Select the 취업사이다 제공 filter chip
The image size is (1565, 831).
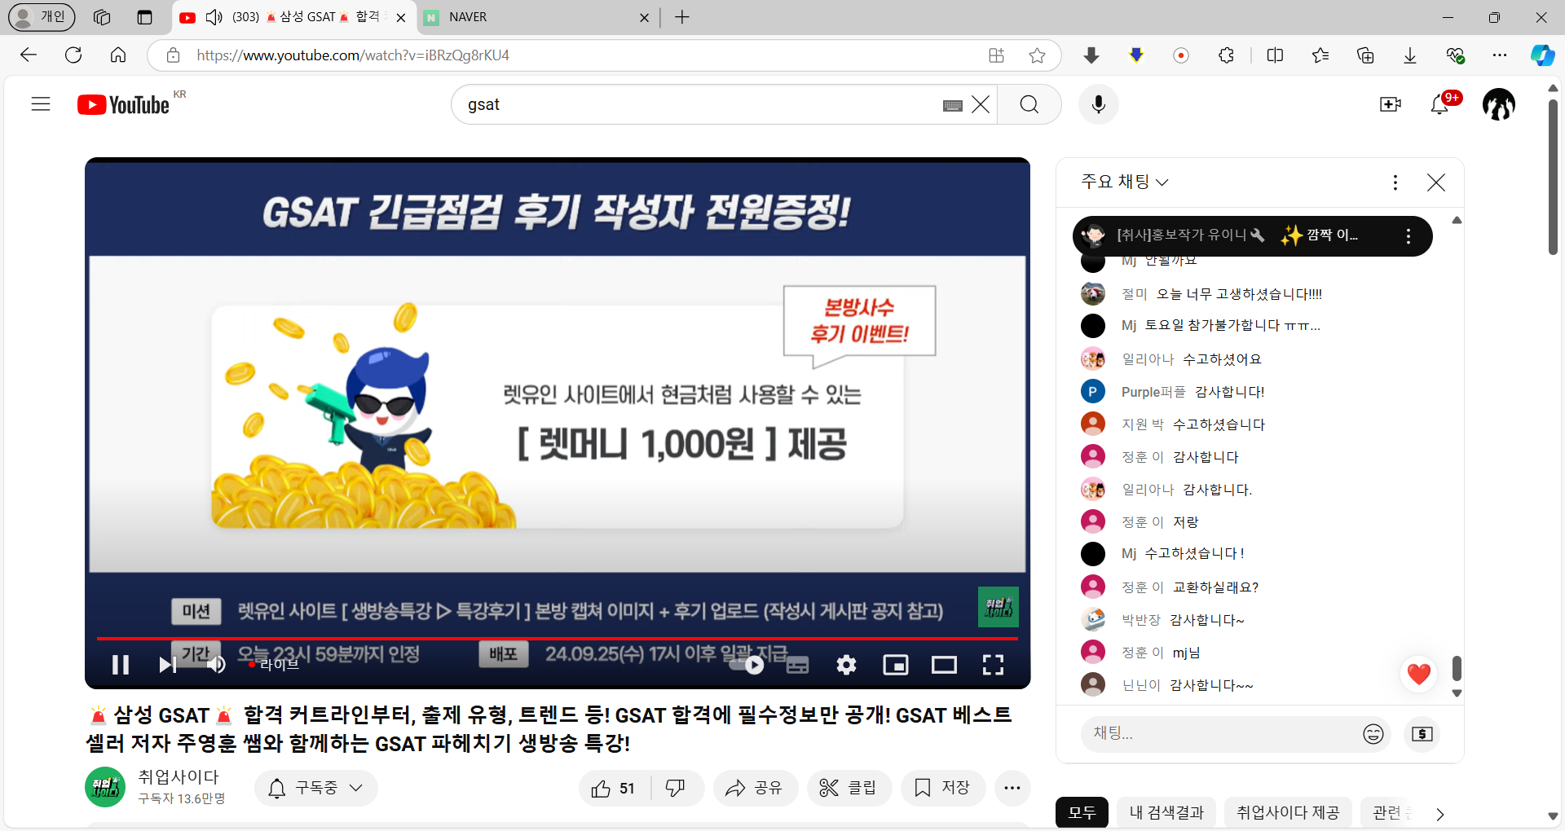click(x=1287, y=812)
